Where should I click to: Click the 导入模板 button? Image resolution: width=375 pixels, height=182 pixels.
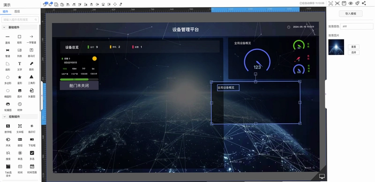[x=351, y=14]
